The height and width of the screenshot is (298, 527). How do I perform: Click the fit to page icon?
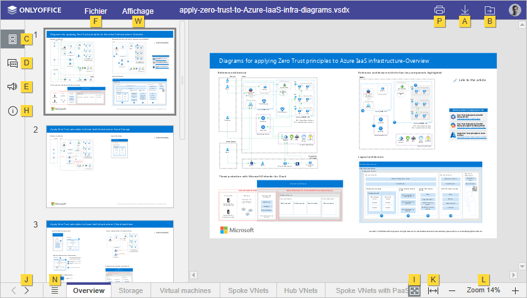coord(414,291)
